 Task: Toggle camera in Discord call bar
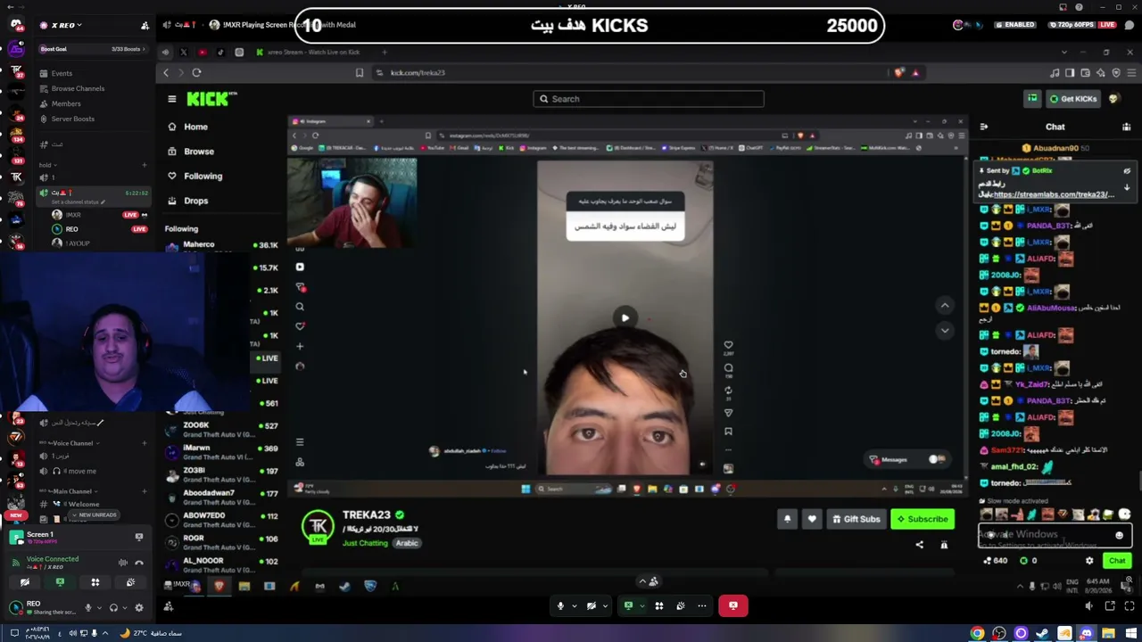point(591,605)
